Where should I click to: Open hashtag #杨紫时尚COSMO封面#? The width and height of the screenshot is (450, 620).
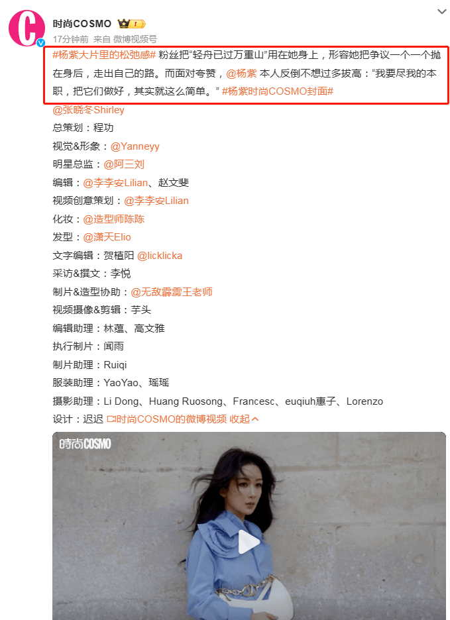click(x=278, y=91)
